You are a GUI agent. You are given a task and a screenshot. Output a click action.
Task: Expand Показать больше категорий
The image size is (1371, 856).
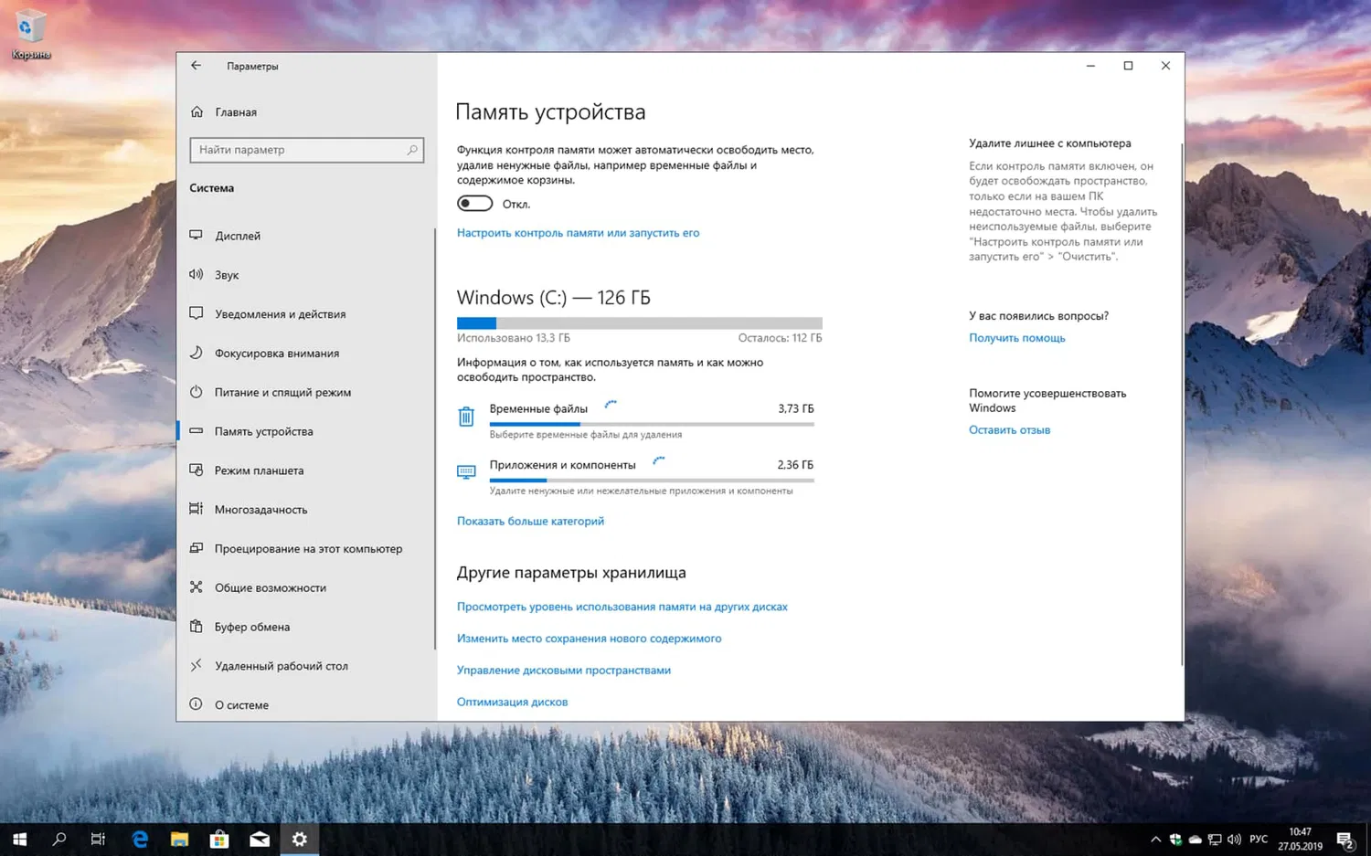(530, 521)
